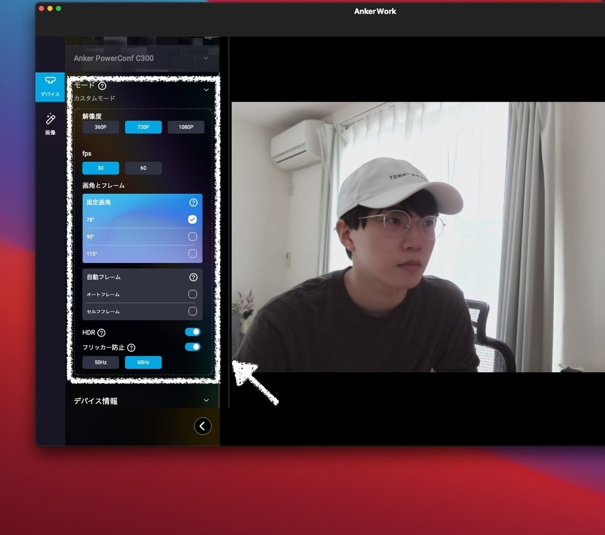605x535 pixels.
Task: Enable the オートフレーム checkbox
Action: pyautogui.click(x=192, y=294)
